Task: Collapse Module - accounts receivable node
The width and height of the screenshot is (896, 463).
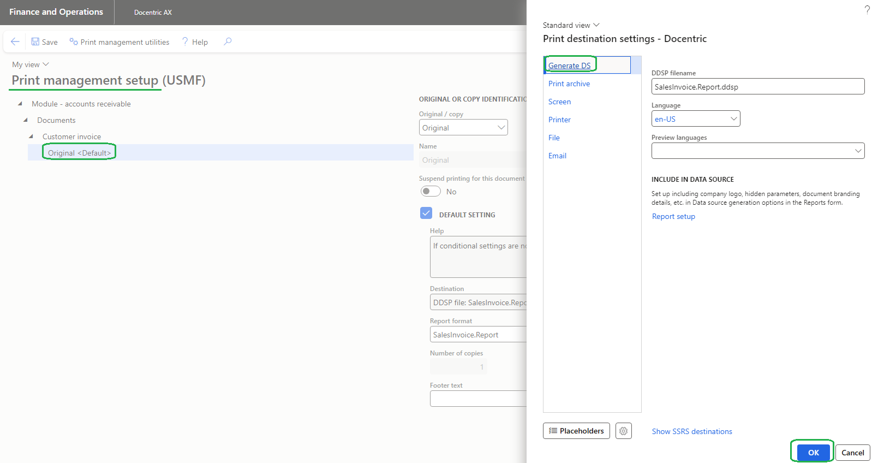Action: pos(20,103)
